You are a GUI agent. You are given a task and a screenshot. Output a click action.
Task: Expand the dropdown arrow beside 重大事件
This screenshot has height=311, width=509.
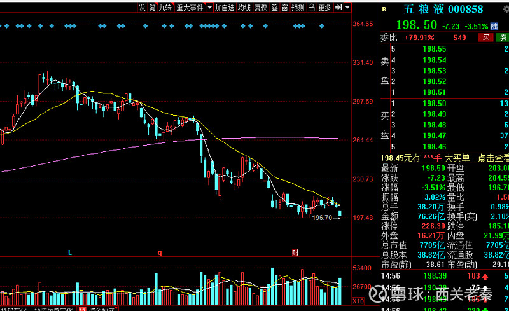[x=210, y=8]
